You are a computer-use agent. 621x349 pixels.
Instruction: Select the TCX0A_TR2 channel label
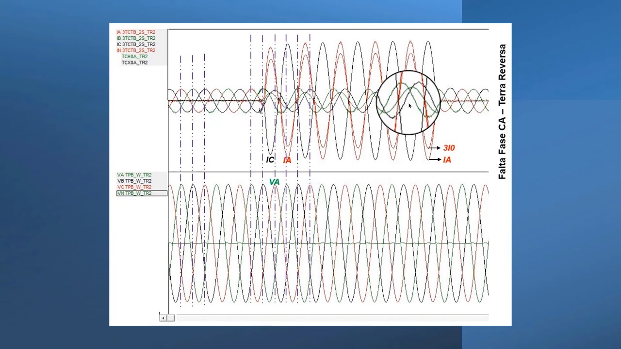pos(134,63)
